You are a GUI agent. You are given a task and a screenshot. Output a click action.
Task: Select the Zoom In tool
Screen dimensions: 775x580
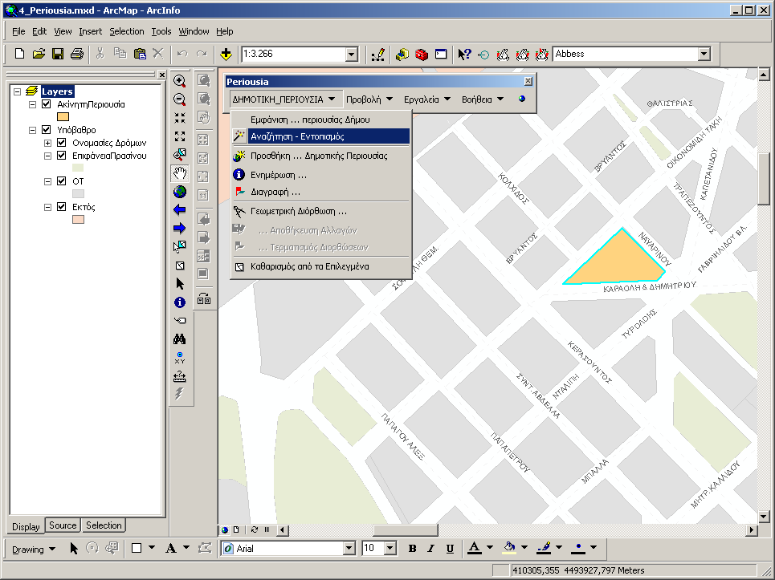[x=180, y=81]
